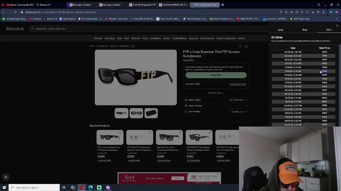Favorite the FTP Square Sunglasses via heart icon

(x=240, y=46)
